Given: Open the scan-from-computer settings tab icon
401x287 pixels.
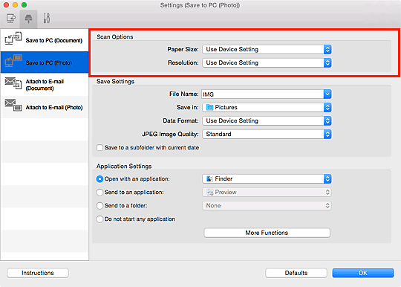Looking at the screenshot, I should point(10,19).
